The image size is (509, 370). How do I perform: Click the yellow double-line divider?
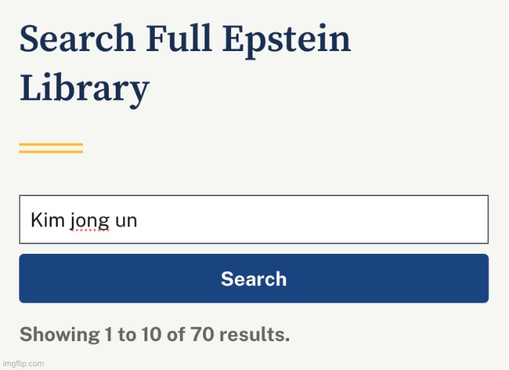51,147
